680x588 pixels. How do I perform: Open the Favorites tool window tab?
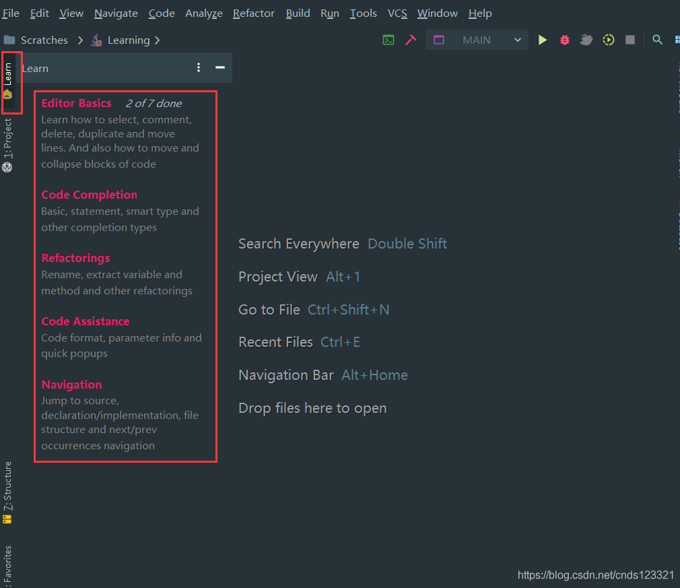tap(9, 566)
